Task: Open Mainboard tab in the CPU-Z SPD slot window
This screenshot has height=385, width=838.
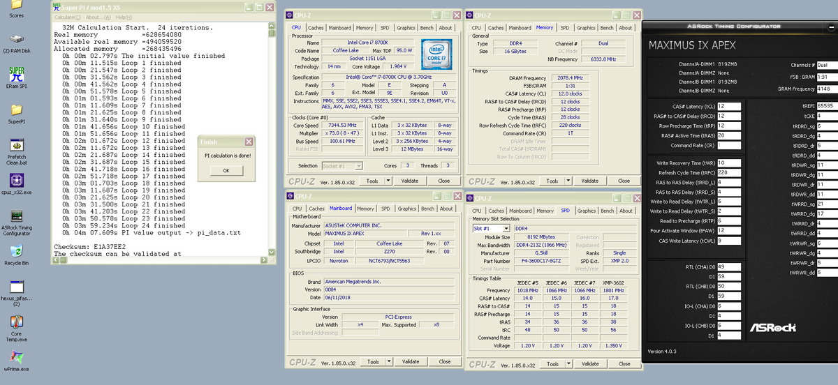Action: [520, 211]
